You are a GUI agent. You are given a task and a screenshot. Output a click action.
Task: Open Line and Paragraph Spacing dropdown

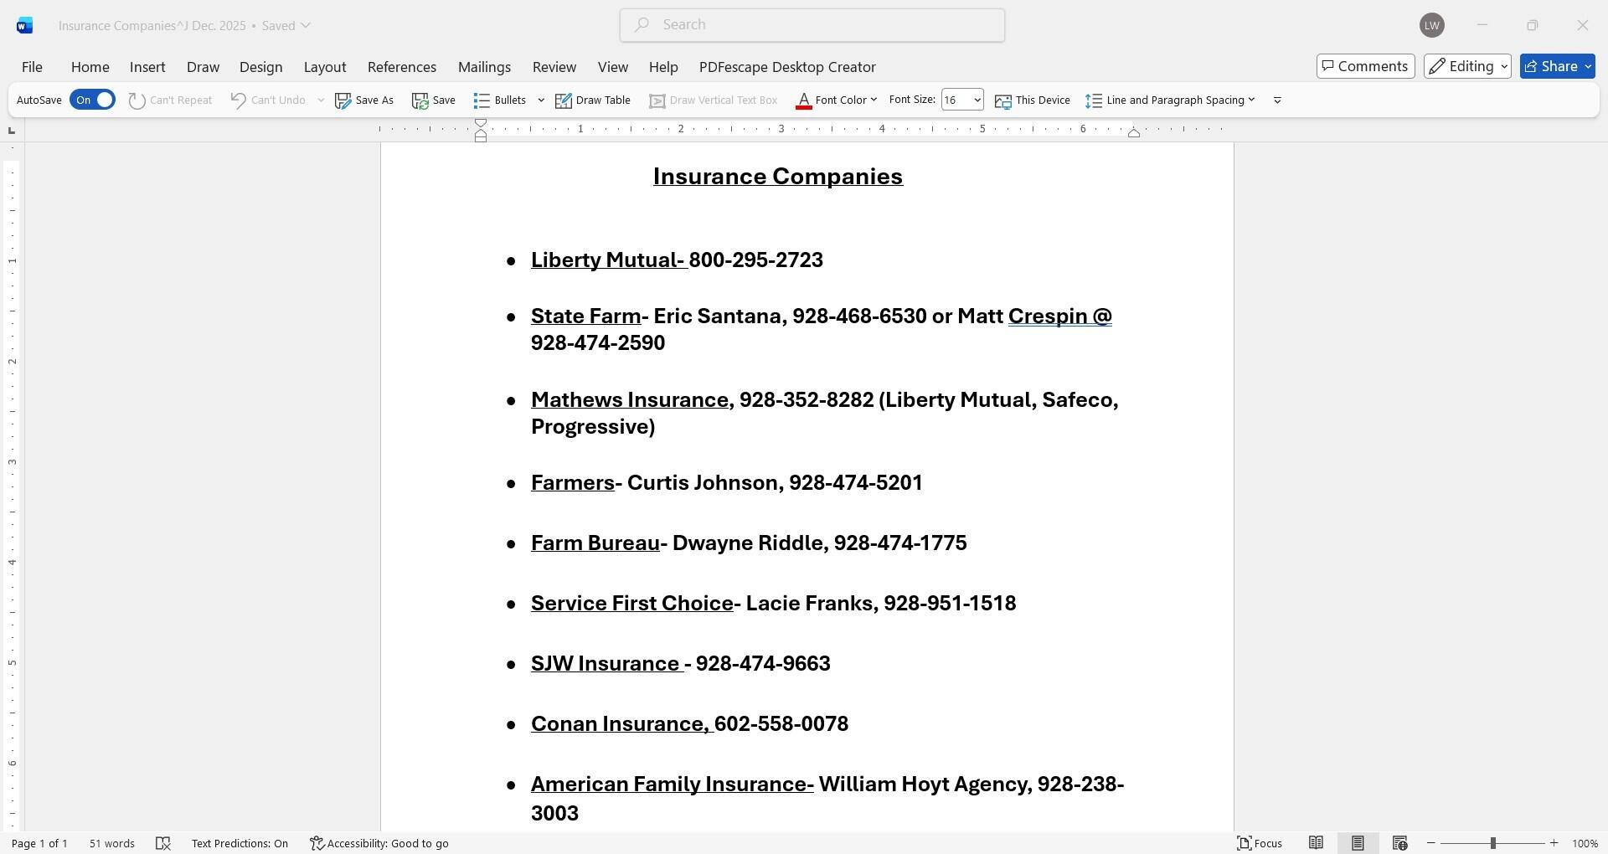1171,100
